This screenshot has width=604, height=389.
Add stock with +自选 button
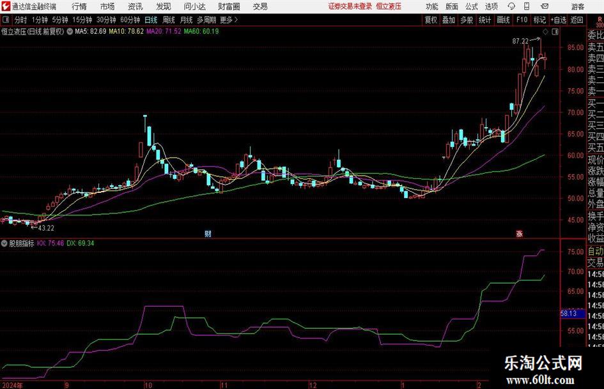(559, 20)
